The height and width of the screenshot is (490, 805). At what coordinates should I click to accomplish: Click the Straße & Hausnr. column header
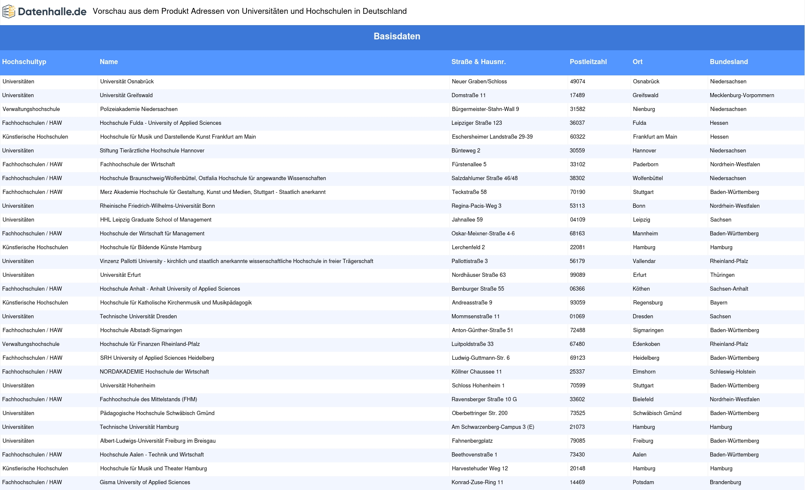point(478,62)
